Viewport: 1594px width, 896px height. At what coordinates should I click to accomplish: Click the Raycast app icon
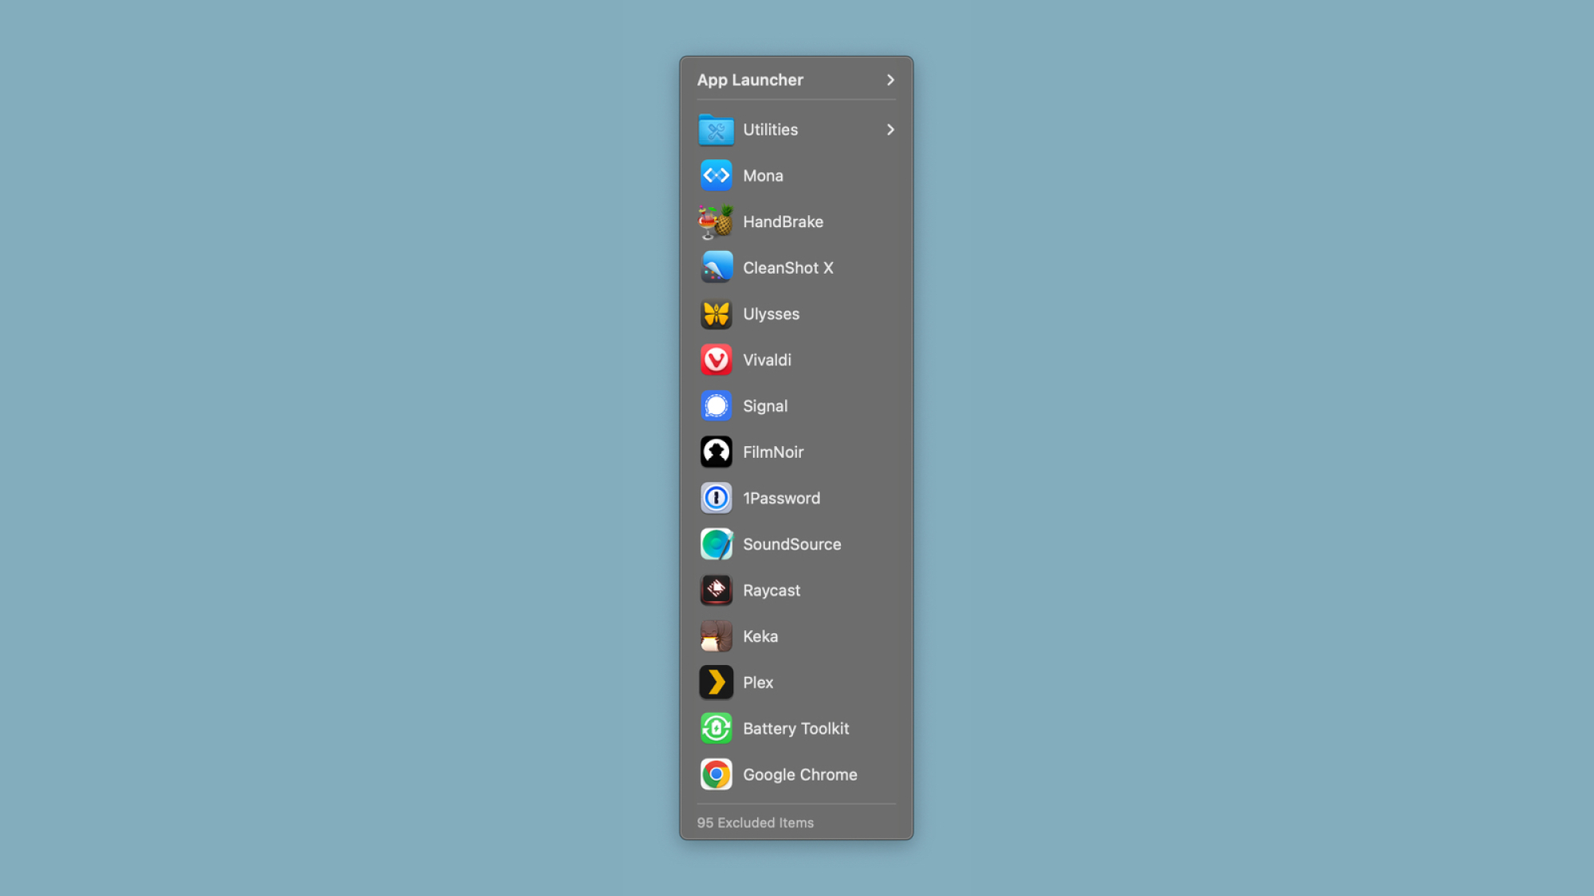716,590
